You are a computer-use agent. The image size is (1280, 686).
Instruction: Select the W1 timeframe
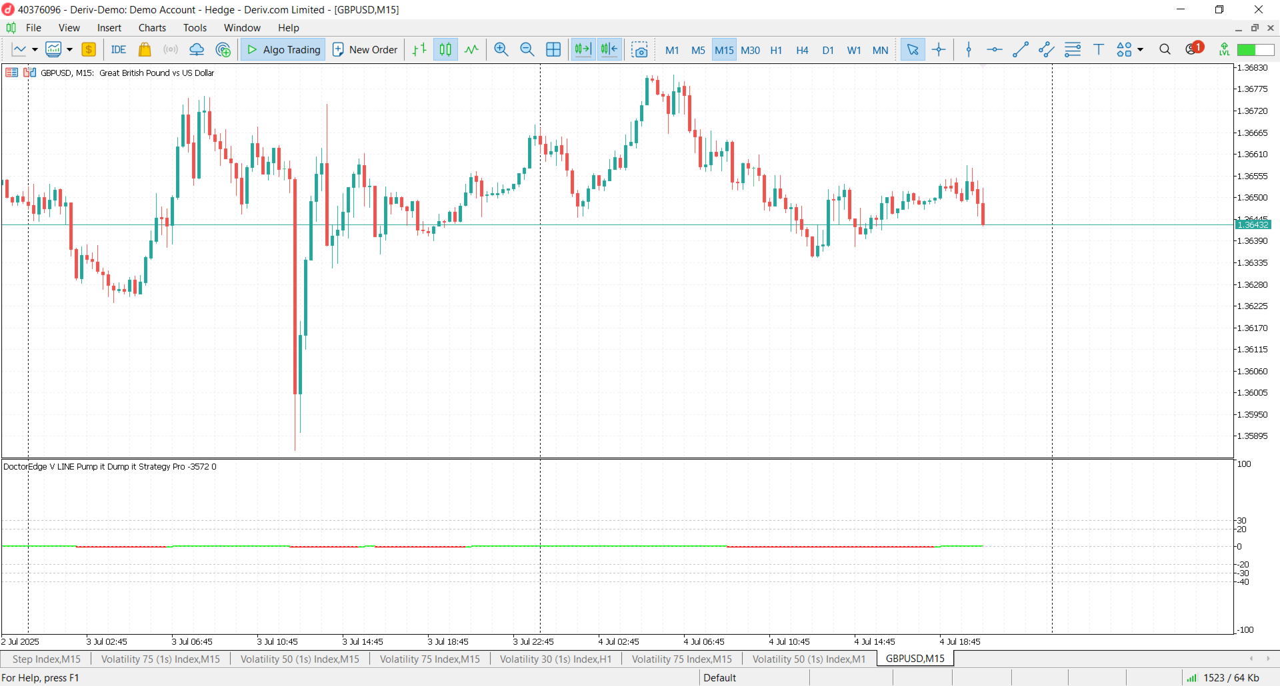coord(854,50)
